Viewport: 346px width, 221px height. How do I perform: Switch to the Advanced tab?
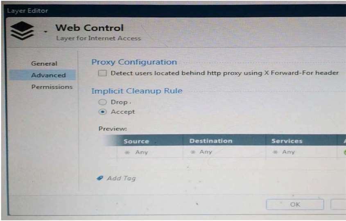click(48, 75)
